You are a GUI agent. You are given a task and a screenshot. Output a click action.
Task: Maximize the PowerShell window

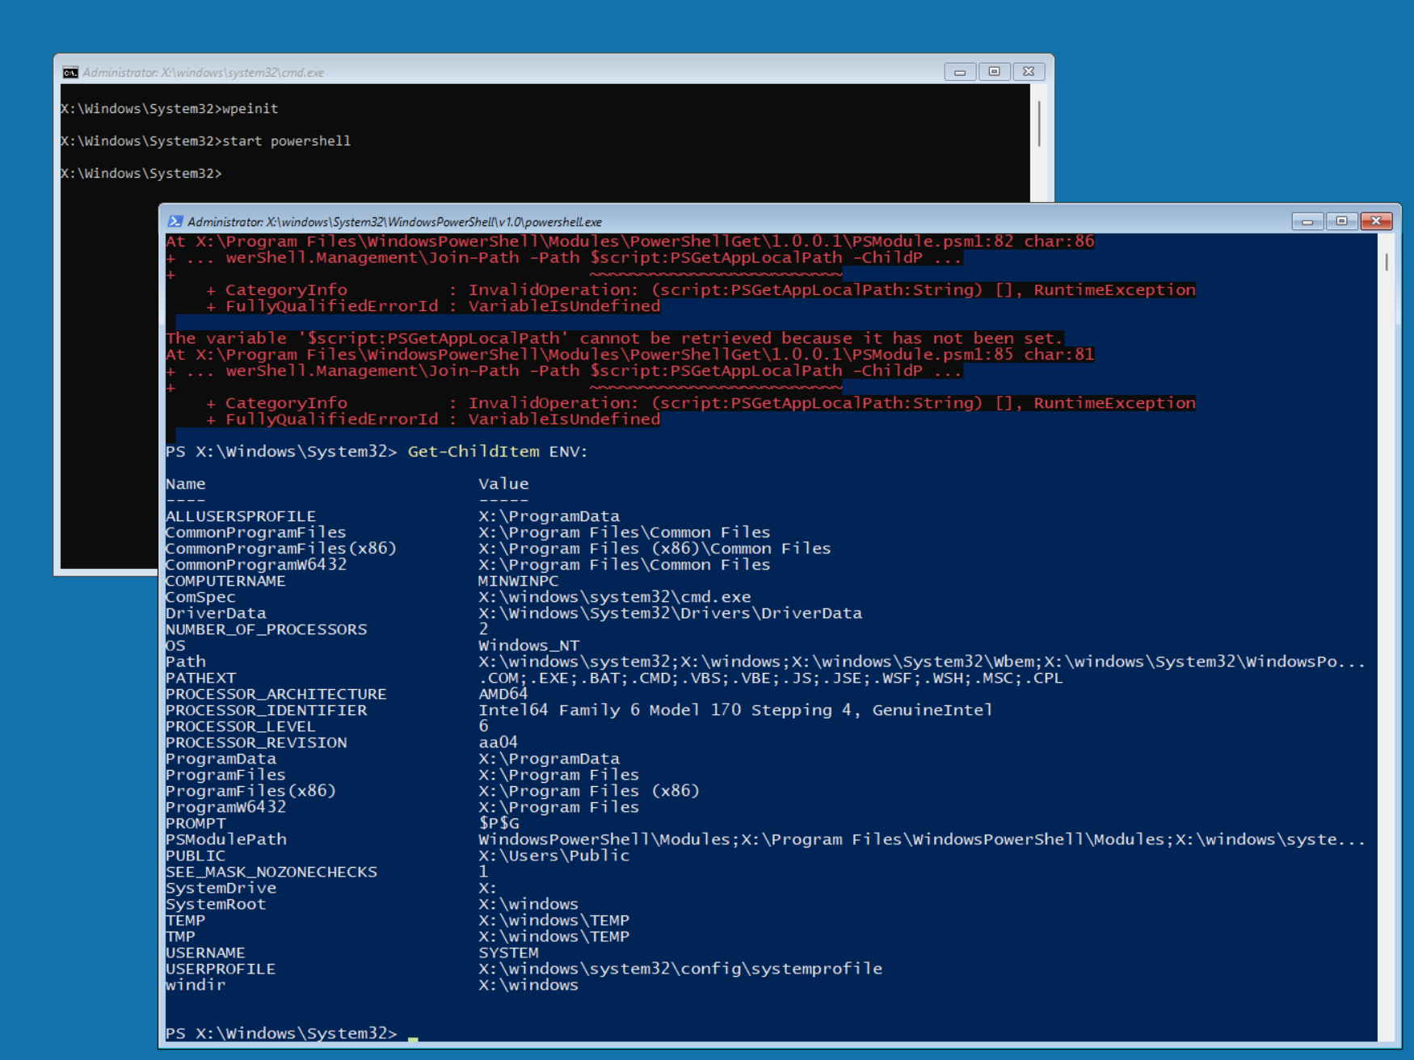click(1341, 221)
